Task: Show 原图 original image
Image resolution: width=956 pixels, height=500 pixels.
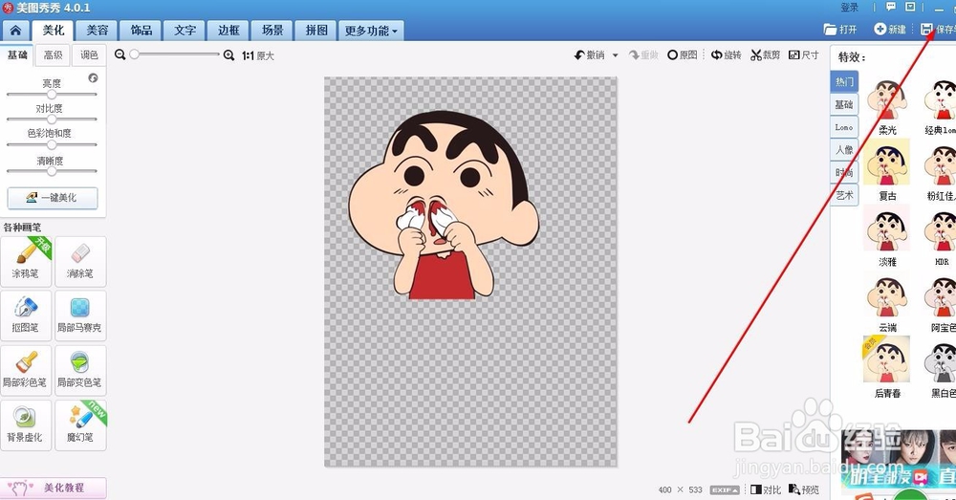Action: pyautogui.click(x=683, y=54)
